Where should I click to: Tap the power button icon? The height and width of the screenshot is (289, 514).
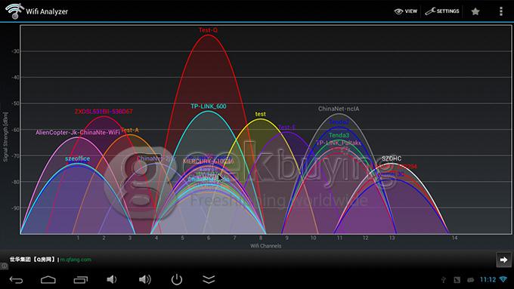point(177,279)
